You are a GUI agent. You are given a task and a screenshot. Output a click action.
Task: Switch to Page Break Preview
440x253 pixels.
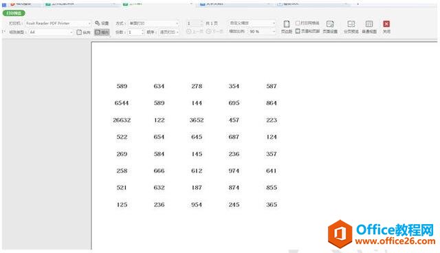(x=351, y=27)
